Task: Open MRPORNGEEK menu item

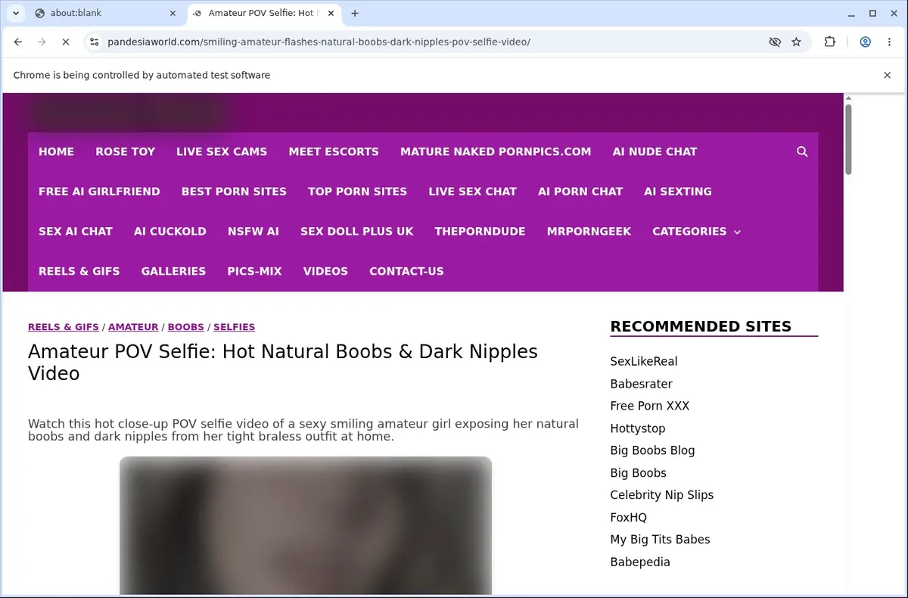Action: (x=589, y=232)
